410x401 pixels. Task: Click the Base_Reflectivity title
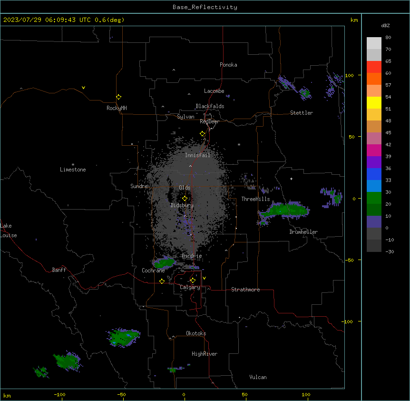[x=205, y=7]
